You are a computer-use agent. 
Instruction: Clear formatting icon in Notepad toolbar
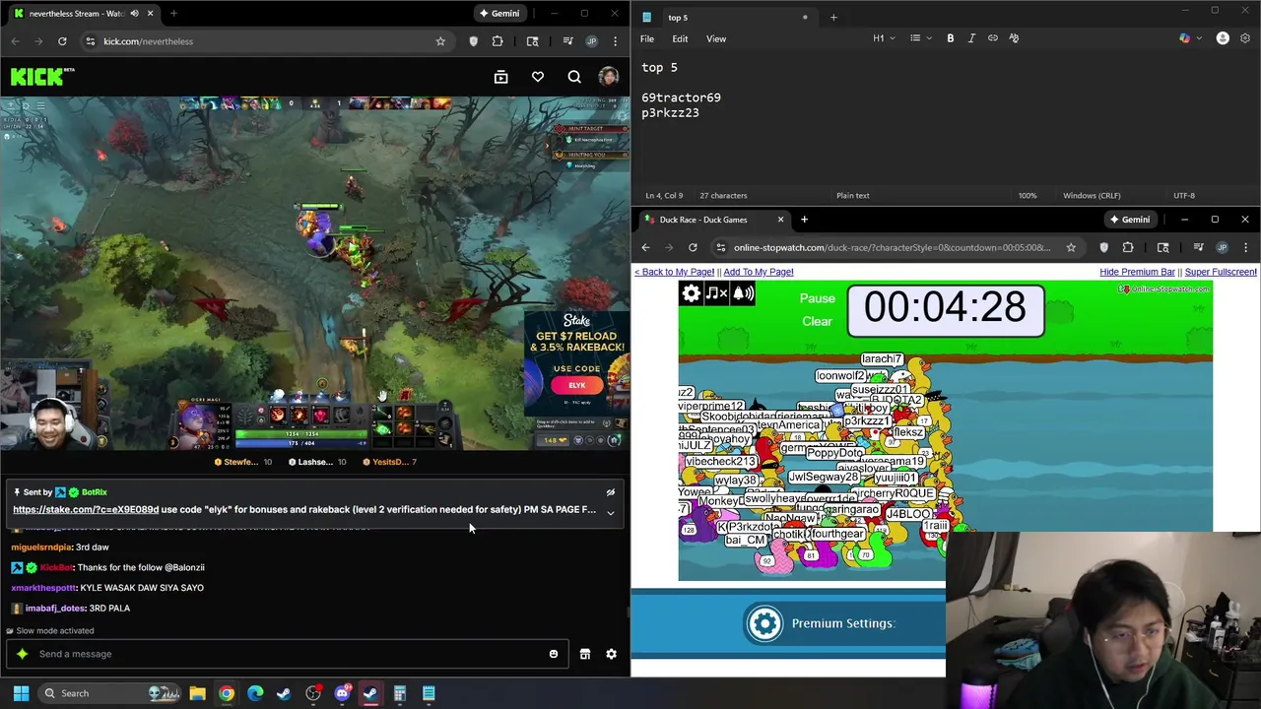pyautogui.click(x=1014, y=38)
